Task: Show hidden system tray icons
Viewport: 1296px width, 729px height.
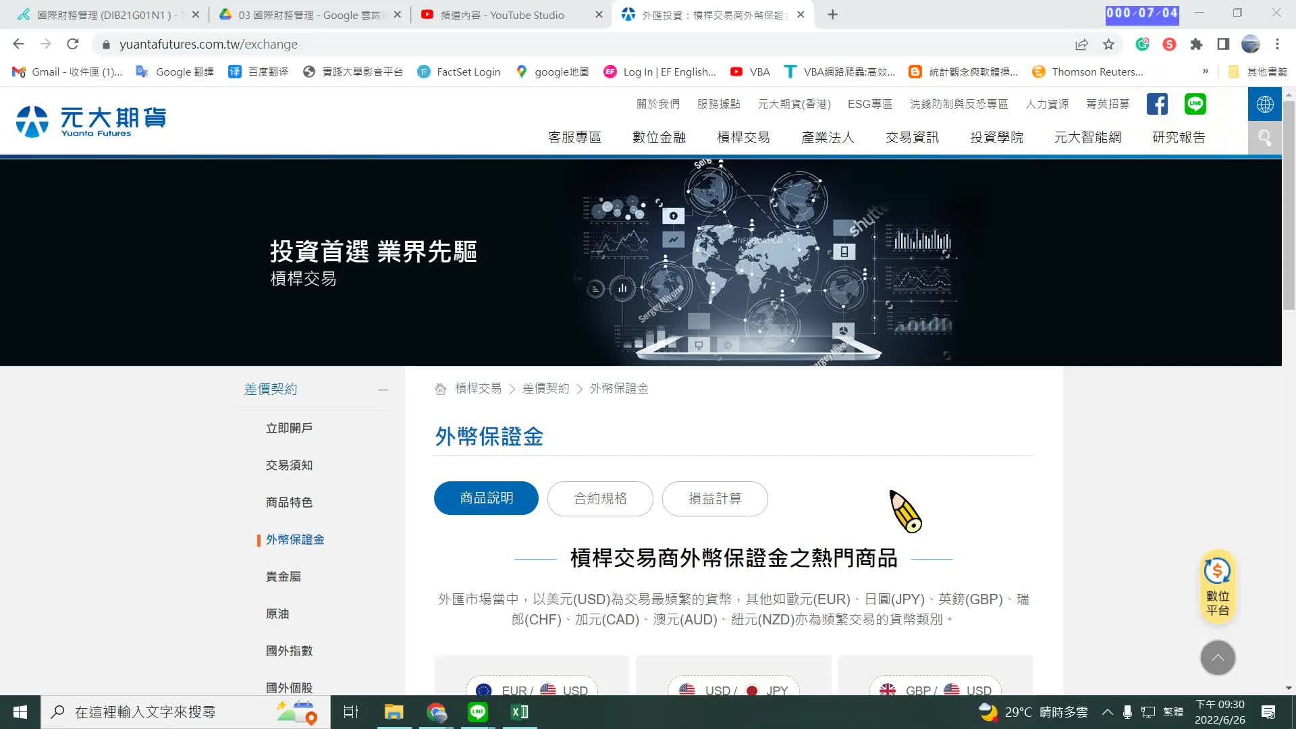Action: pos(1108,712)
